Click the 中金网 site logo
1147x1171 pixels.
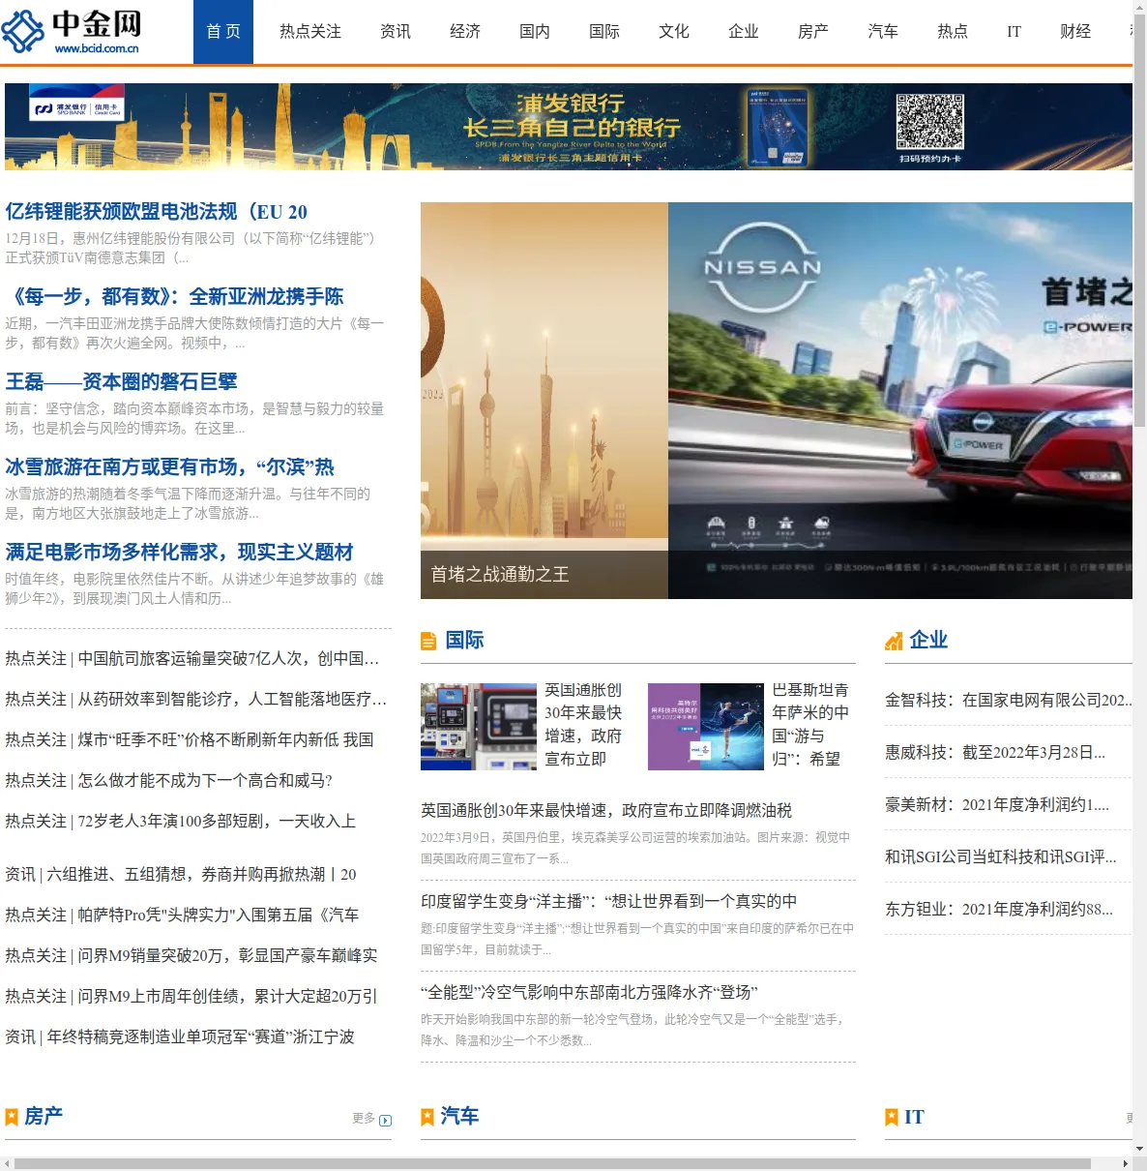[72, 31]
